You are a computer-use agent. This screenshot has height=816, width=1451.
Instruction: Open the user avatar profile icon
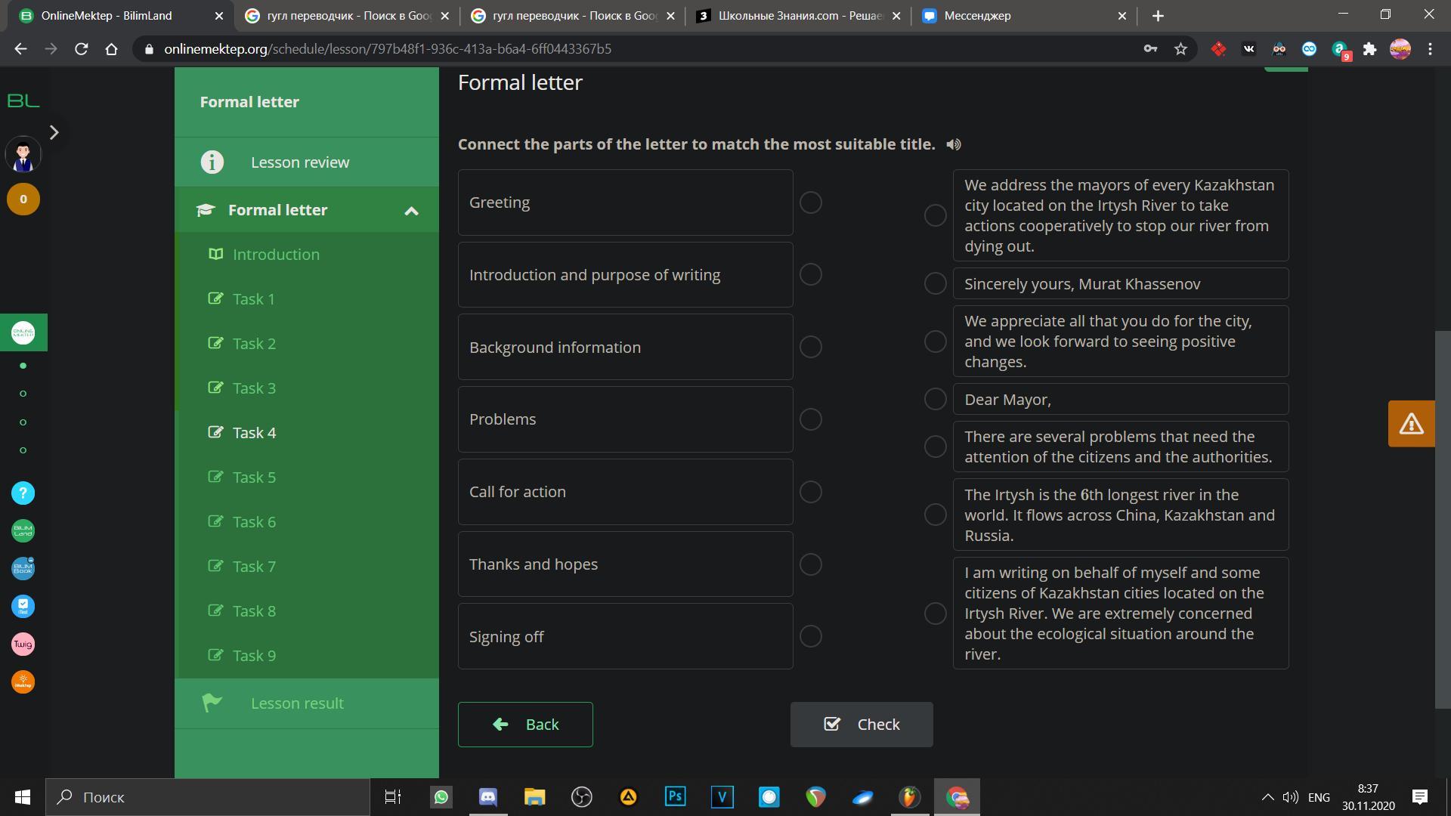click(x=23, y=155)
